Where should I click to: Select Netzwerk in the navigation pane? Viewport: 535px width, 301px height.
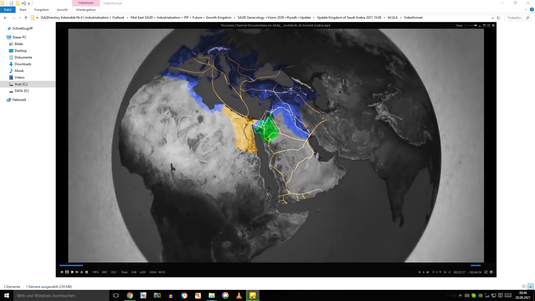(19, 100)
